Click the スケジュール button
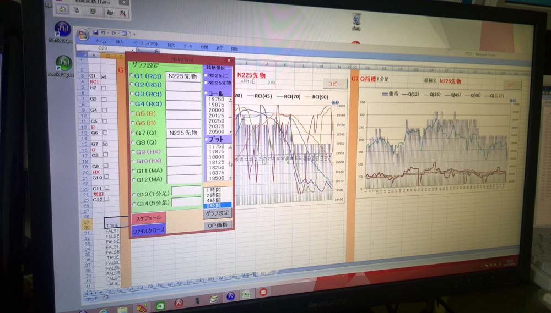Image resolution: width=551 pixels, height=313 pixels. click(148, 218)
